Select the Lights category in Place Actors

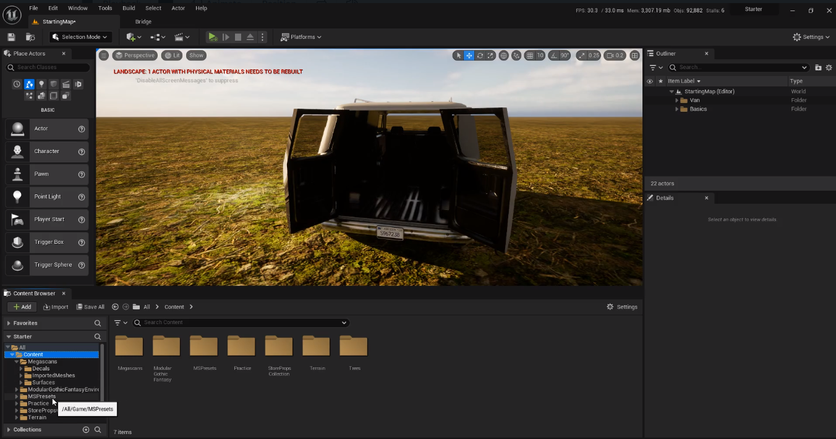[x=41, y=84]
